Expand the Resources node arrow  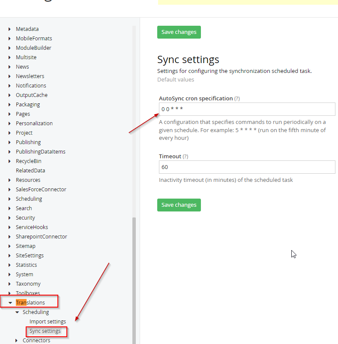[9, 180]
